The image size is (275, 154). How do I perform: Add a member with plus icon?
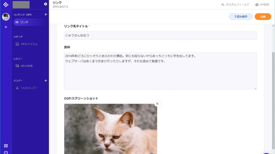46,81
